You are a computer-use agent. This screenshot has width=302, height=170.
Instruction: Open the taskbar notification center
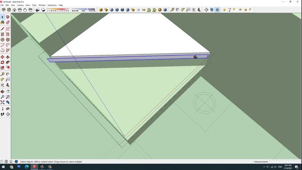pyautogui.click(x=297, y=167)
